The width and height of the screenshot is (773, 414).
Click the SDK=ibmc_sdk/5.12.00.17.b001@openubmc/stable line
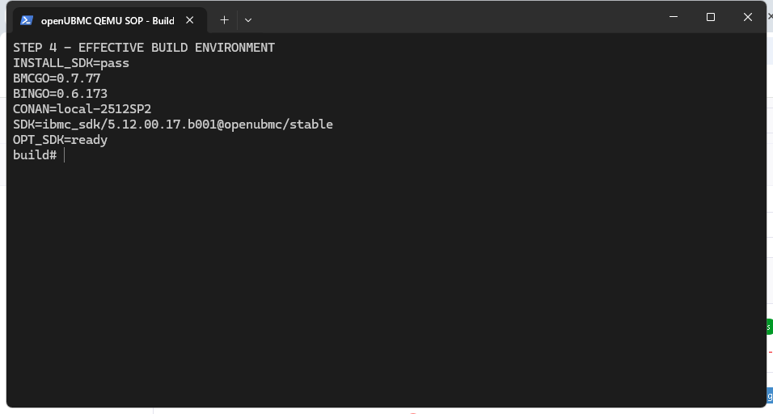coord(173,125)
